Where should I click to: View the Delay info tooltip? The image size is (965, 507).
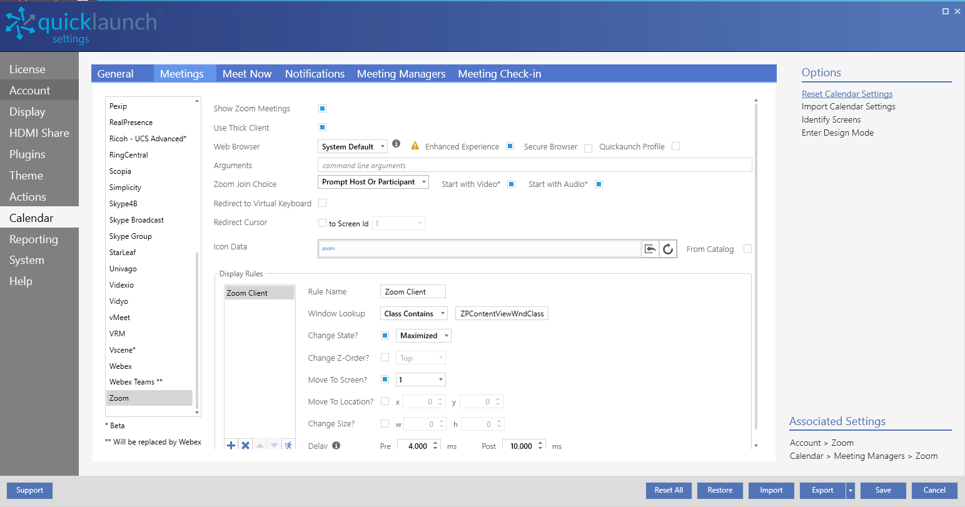[336, 445]
